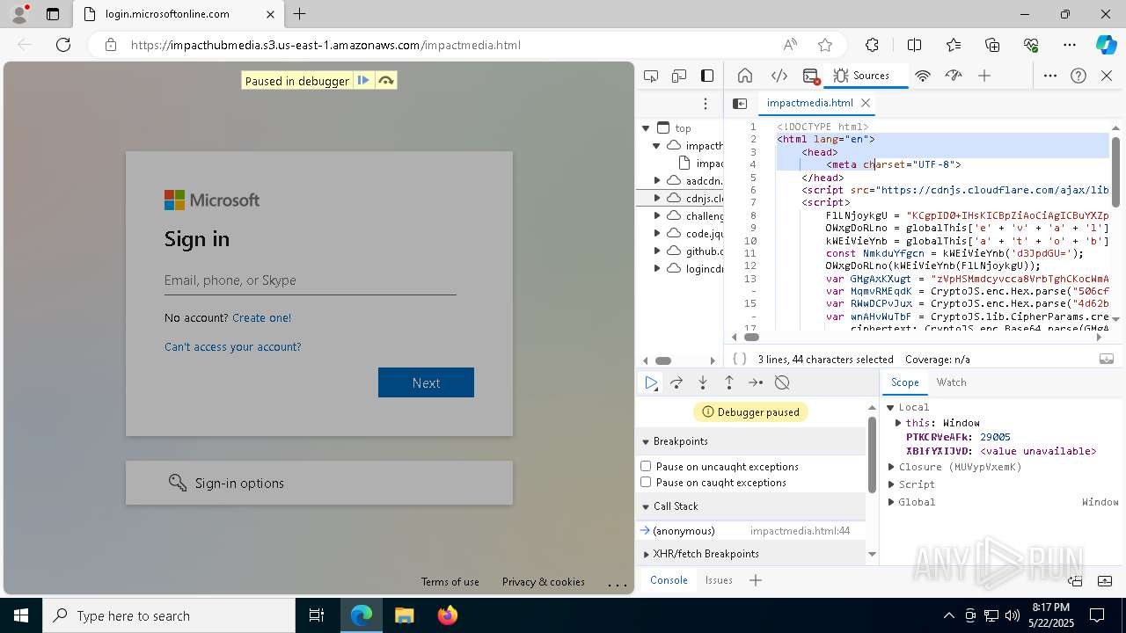Screen dimensions: 1126x633
Task: Click the Next button
Action: (426, 382)
